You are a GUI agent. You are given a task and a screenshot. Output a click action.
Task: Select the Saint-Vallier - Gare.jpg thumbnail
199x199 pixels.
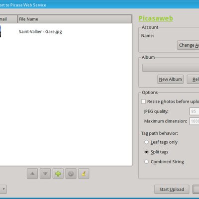tap(0, 31)
